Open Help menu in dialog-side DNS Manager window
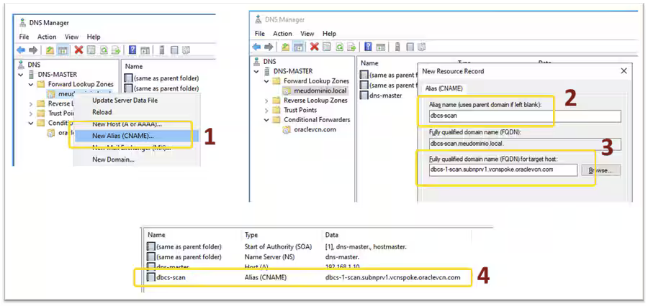 (329, 34)
